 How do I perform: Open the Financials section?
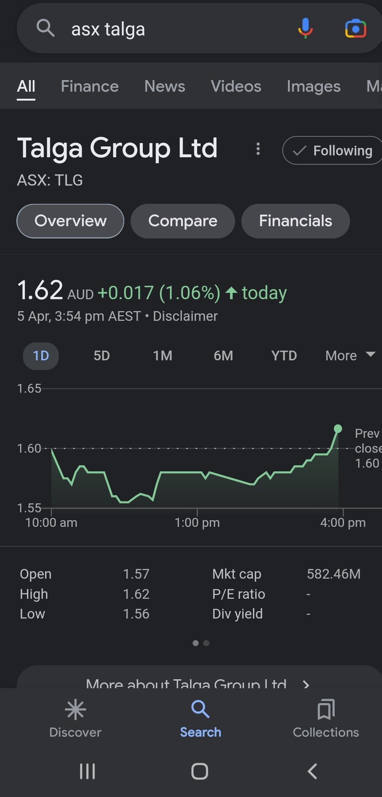(295, 221)
